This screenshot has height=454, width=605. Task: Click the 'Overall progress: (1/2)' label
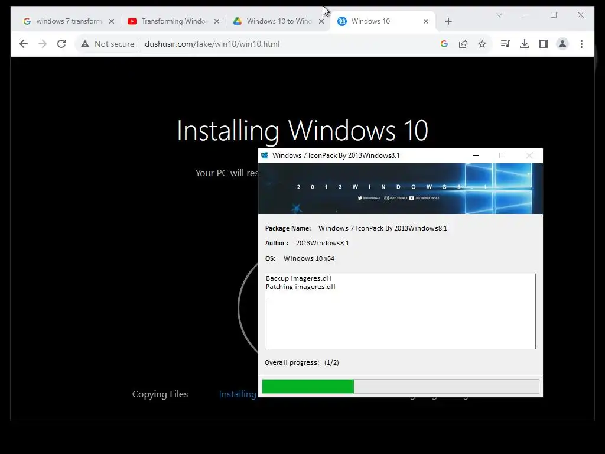click(302, 362)
